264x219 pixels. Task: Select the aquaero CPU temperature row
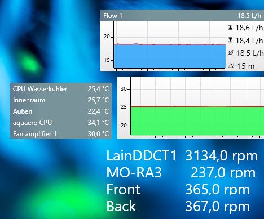click(x=61, y=123)
